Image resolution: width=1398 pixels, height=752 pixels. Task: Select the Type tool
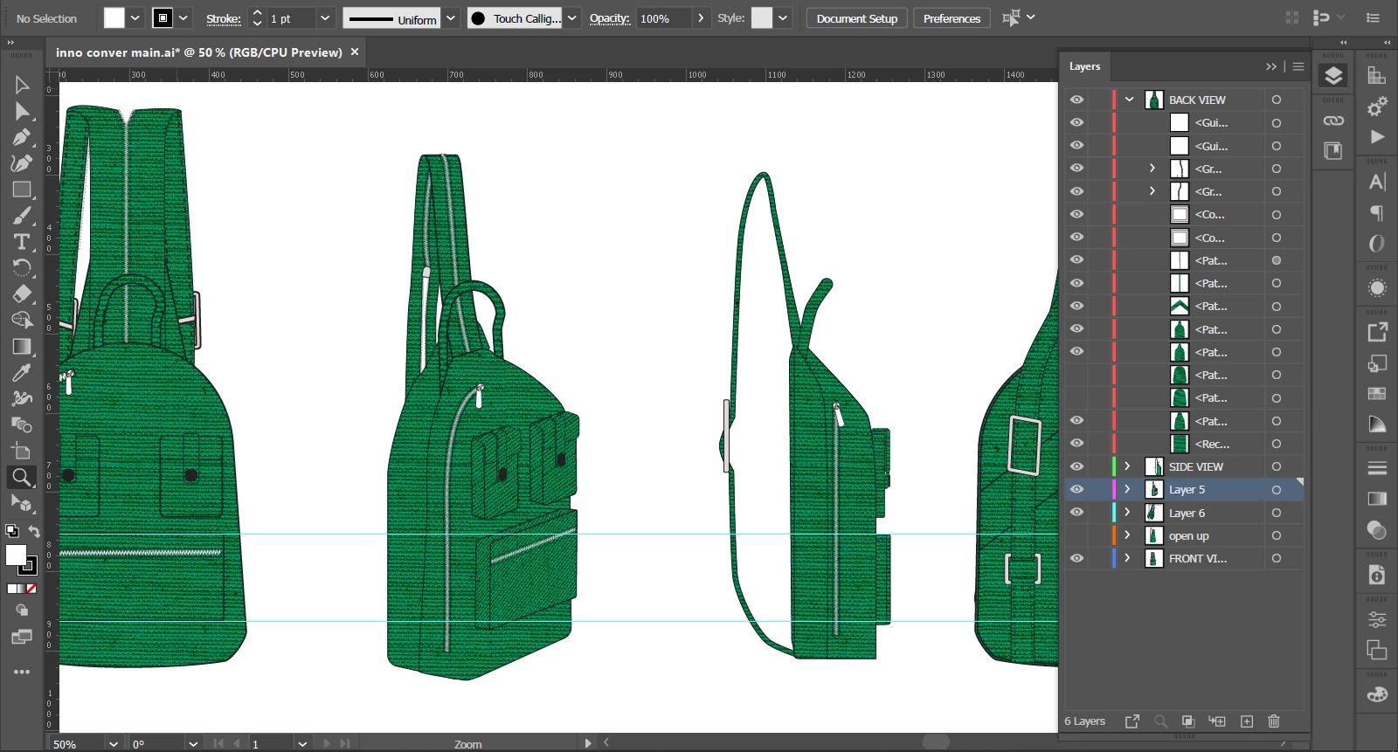[22, 242]
